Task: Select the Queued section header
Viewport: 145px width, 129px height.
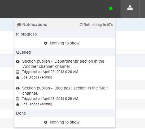Action: [x=65, y=52]
